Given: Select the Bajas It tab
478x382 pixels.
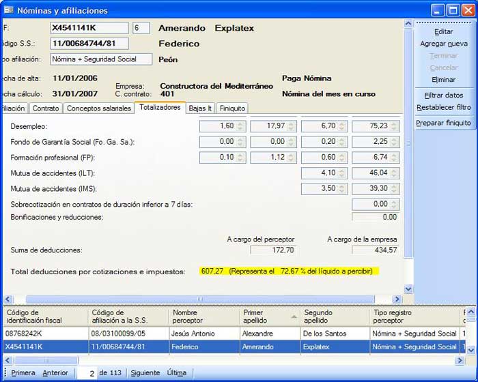Looking at the screenshot, I should pos(201,108).
